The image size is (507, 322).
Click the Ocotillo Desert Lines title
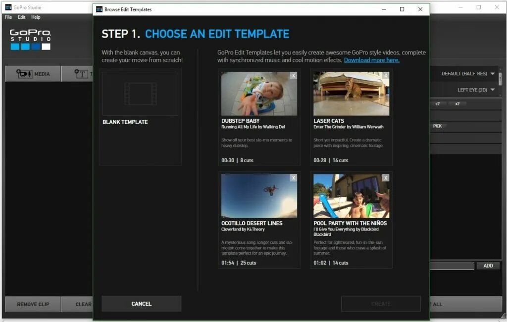pyautogui.click(x=252, y=223)
